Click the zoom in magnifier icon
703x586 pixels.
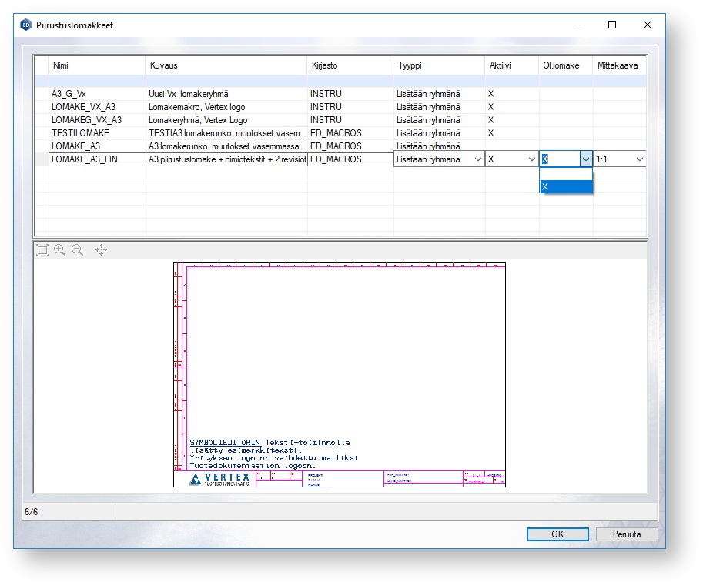click(x=60, y=249)
